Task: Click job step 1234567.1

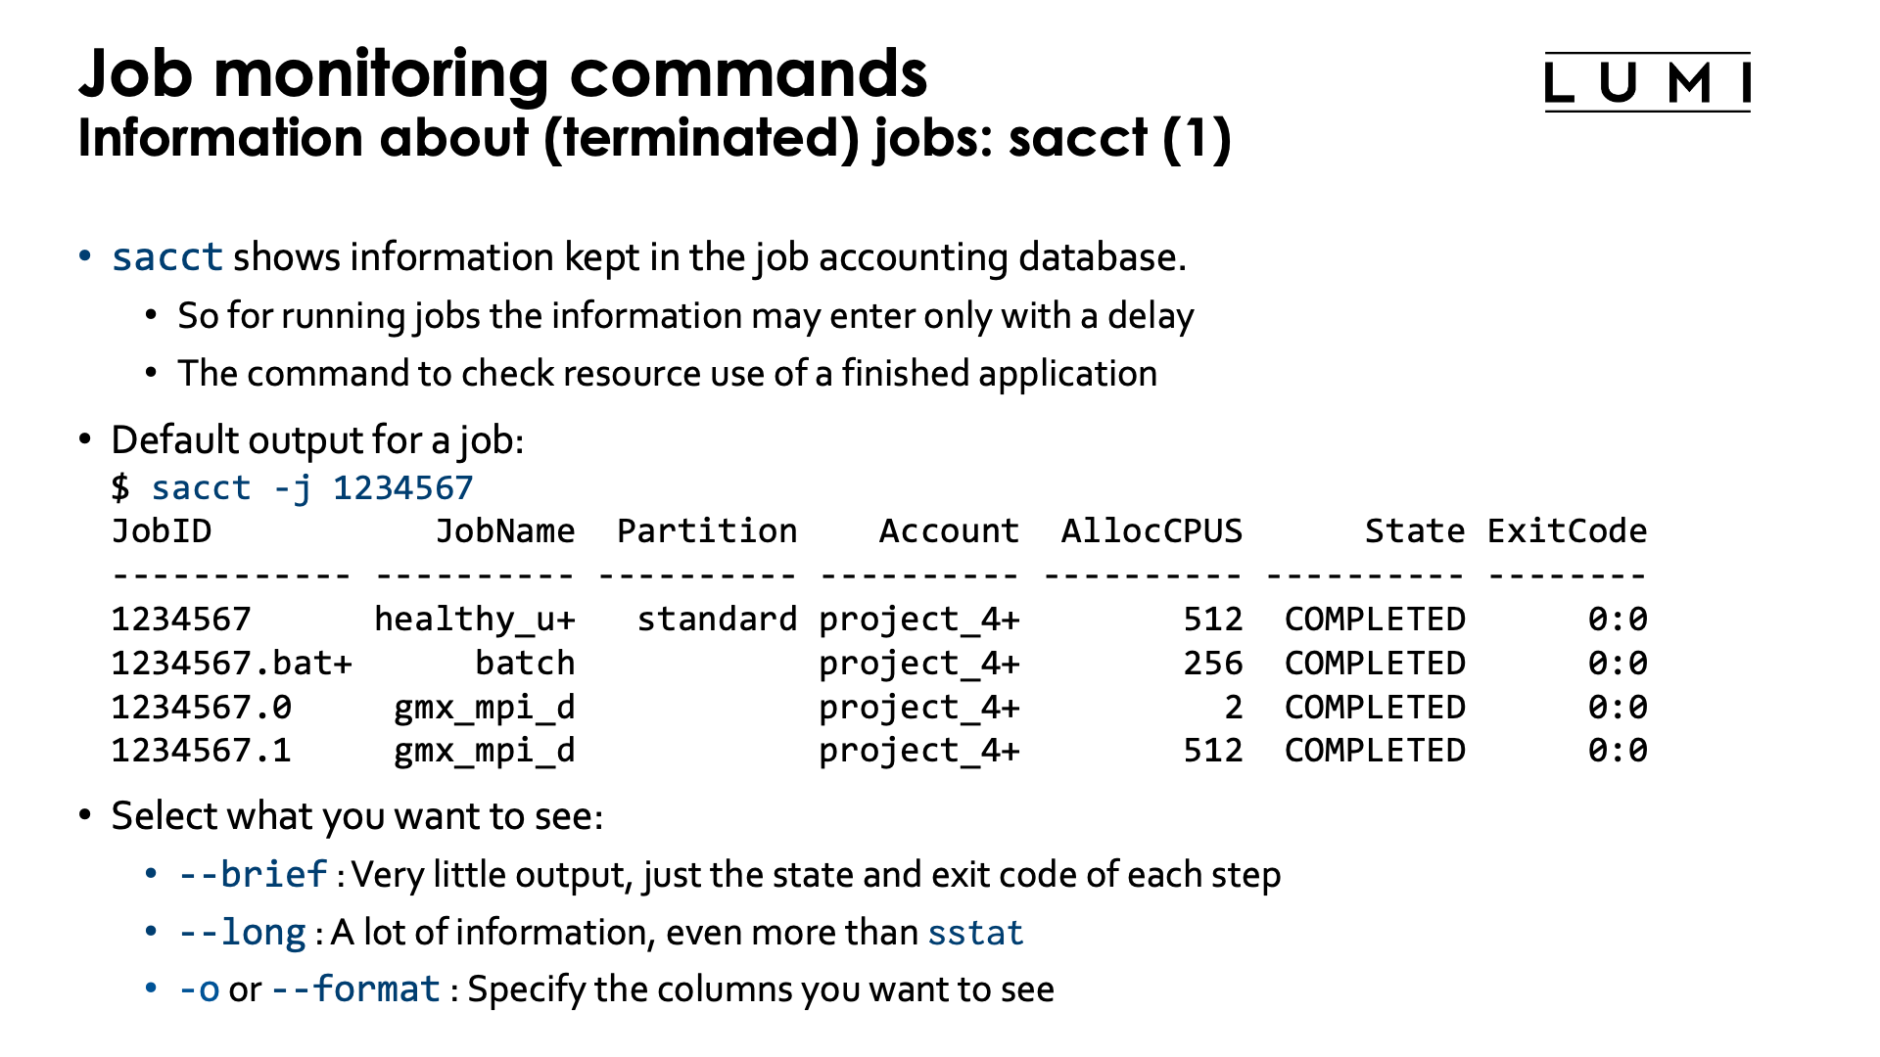Action: pos(201,751)
